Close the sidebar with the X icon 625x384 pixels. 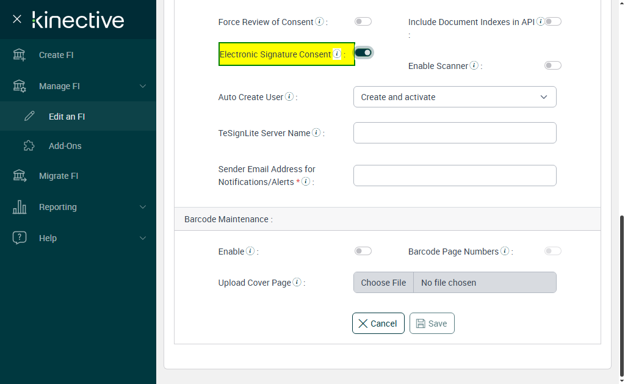(x=17, y=19)
